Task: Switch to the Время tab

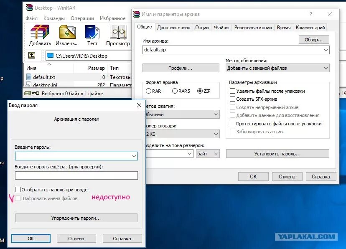Action: (x=284, y=28)
